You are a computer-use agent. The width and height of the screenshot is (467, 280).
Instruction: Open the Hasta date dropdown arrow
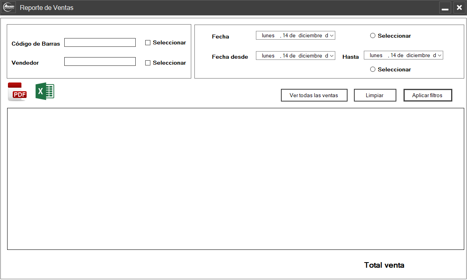coord(439,56)
